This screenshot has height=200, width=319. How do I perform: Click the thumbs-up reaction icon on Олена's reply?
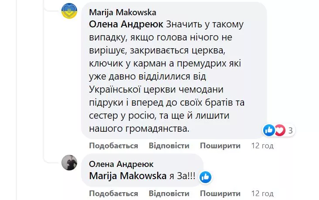[x=205, y=177]
